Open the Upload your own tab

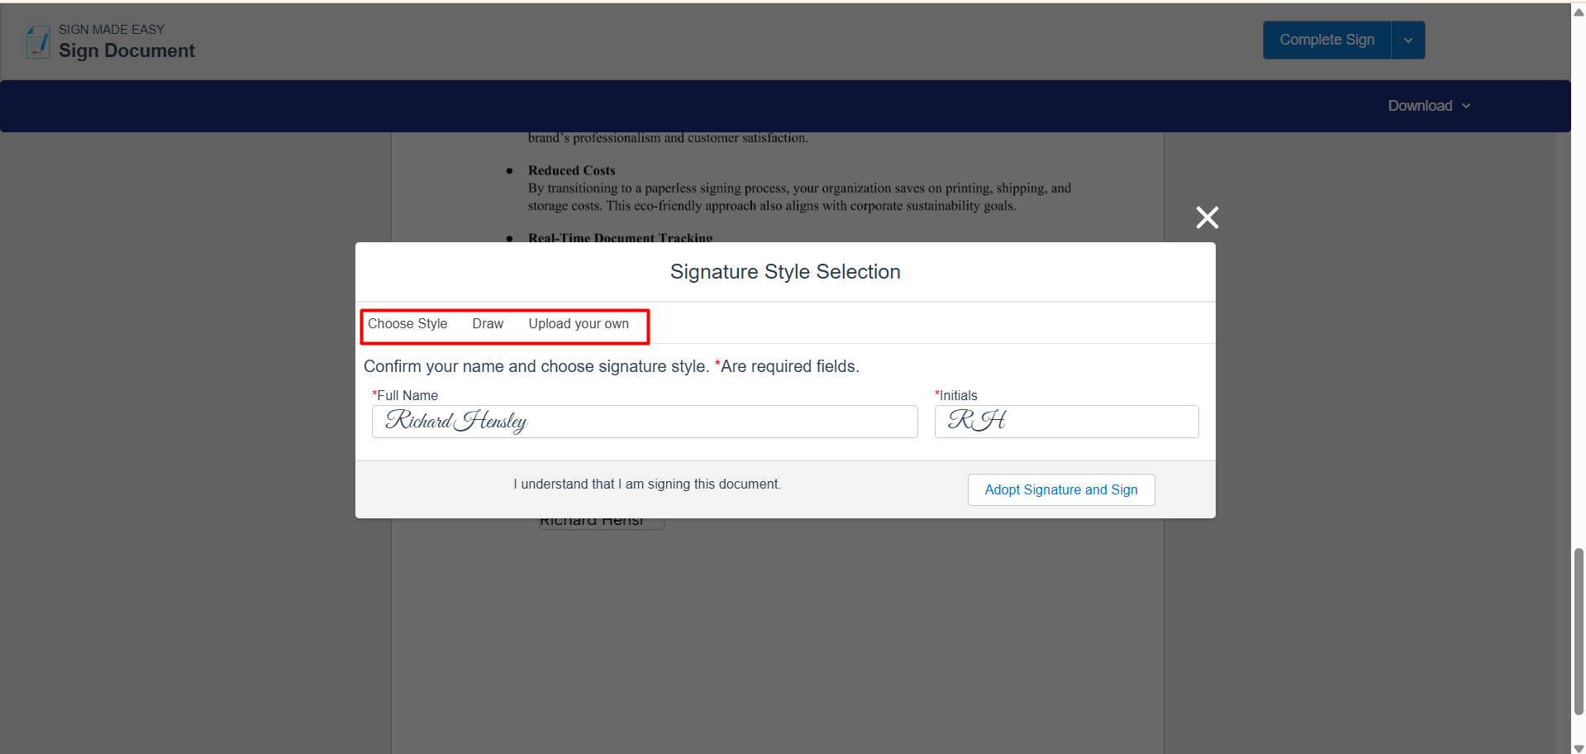click(x=579, y=324)
